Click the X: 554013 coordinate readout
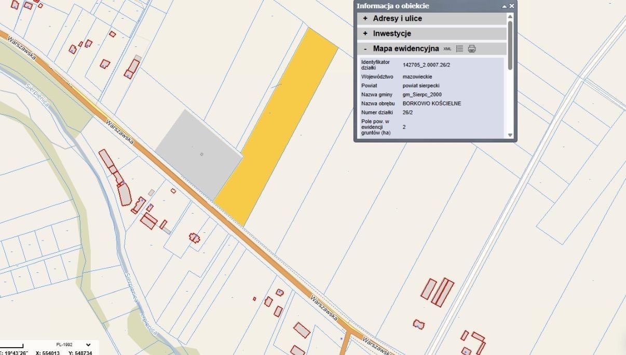Viewport: 626px width, 355px height. coord(48,353)
